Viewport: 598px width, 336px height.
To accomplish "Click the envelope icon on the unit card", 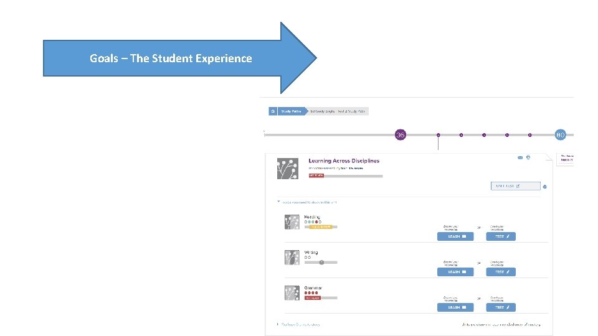I will 520,157.
